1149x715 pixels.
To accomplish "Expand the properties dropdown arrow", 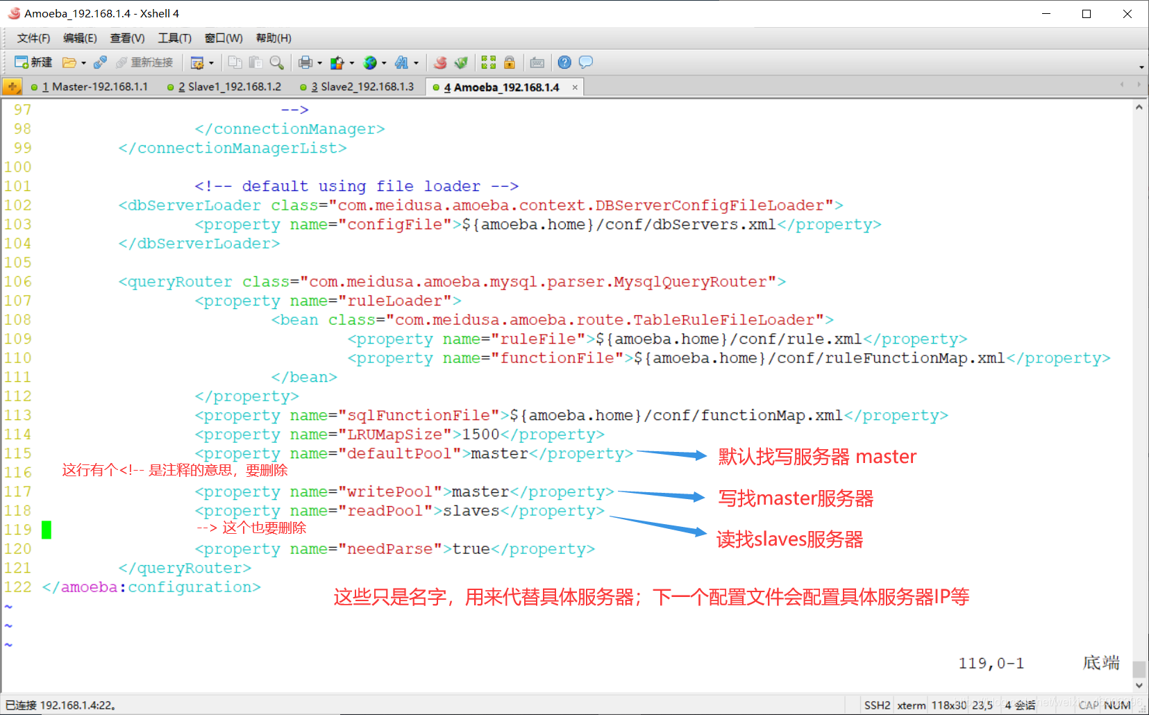I will point(211,62).
